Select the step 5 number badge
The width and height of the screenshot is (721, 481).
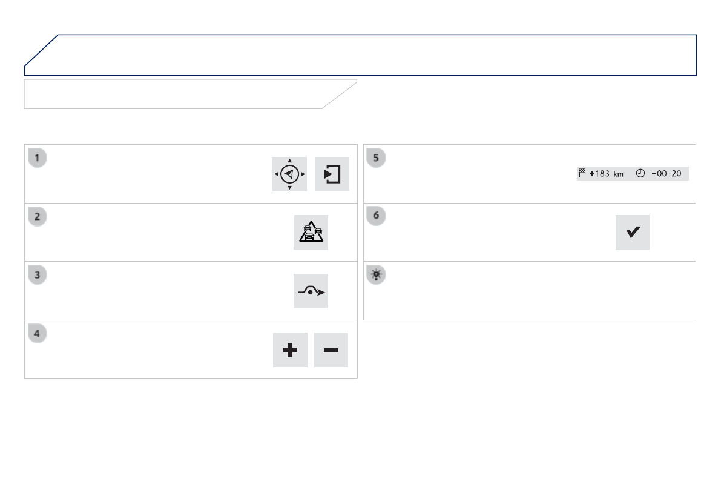(x=377, y=158)
